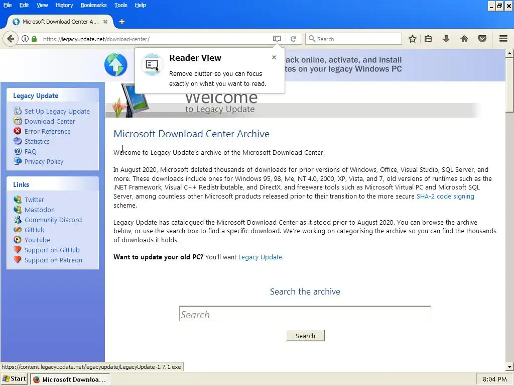Go back with the browser back arrow

coord(11,39)
